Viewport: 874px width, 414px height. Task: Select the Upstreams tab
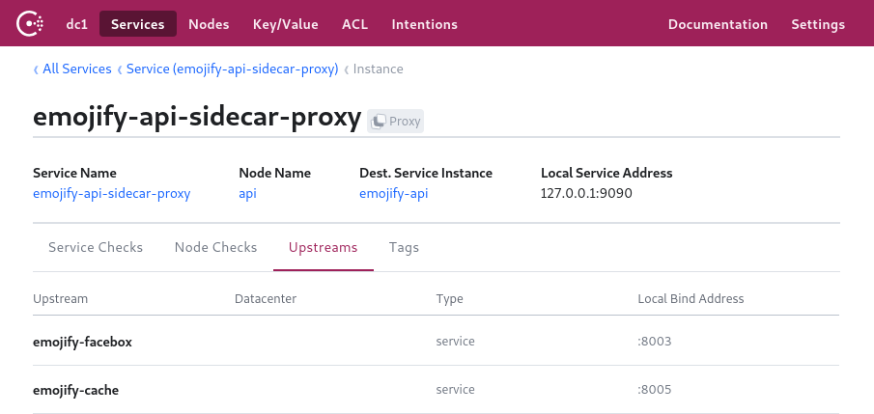324,247
